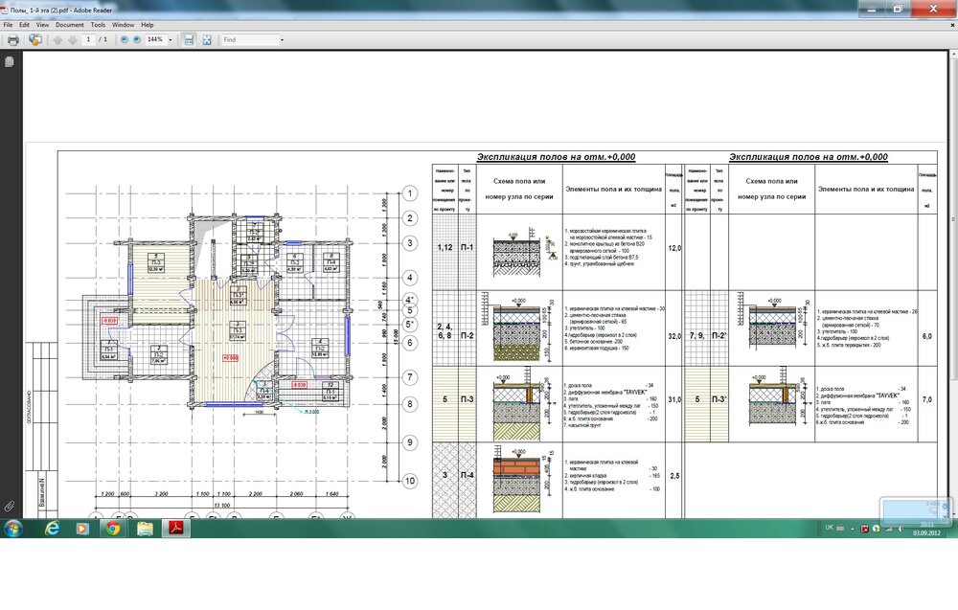Toggle scrolling page fit-width mode
The width and height of the screenshot is (958, 610).
189,40
